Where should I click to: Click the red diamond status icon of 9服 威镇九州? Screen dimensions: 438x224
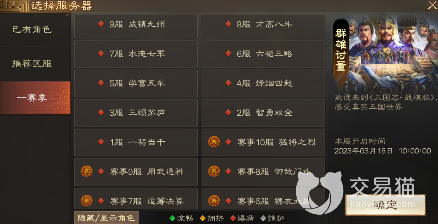(101, 24)
